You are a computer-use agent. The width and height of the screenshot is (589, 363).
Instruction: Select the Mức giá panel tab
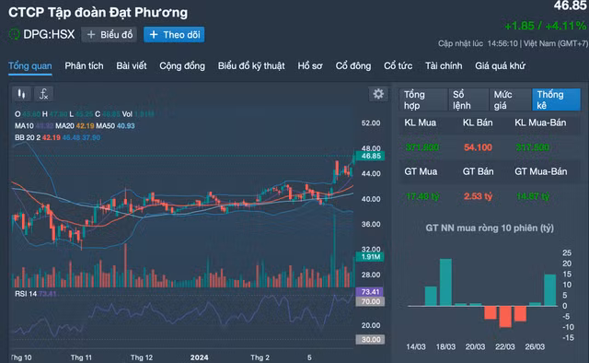[510, 100]
